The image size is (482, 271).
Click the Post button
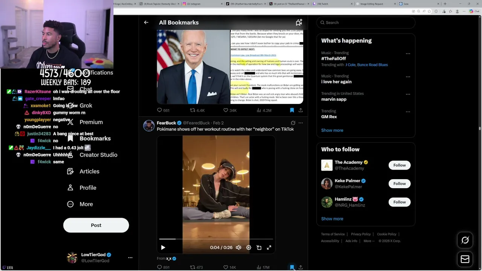click(x=96, y=225)
